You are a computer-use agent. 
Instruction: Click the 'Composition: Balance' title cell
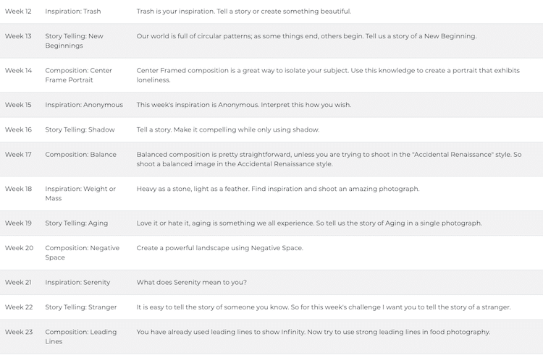pos(80,155)
